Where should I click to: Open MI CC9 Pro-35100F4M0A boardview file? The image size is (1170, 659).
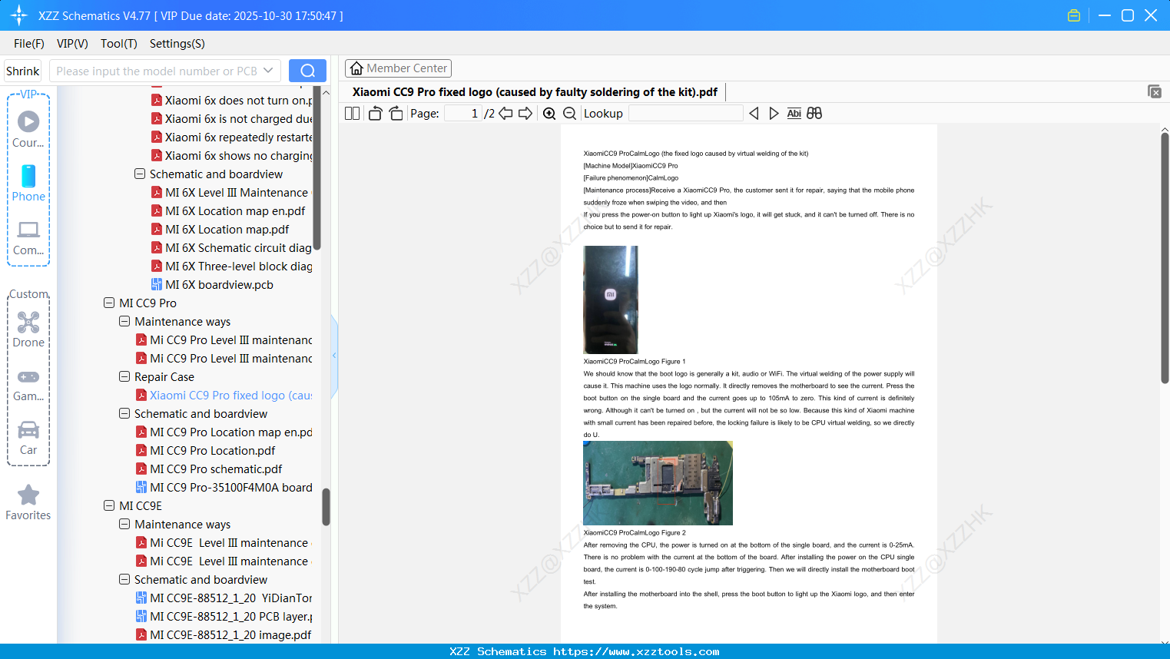224,488
